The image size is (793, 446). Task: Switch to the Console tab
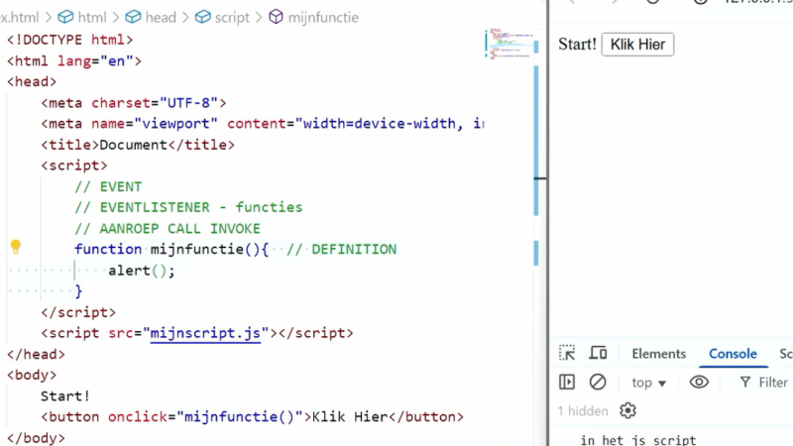pos(733,354)
